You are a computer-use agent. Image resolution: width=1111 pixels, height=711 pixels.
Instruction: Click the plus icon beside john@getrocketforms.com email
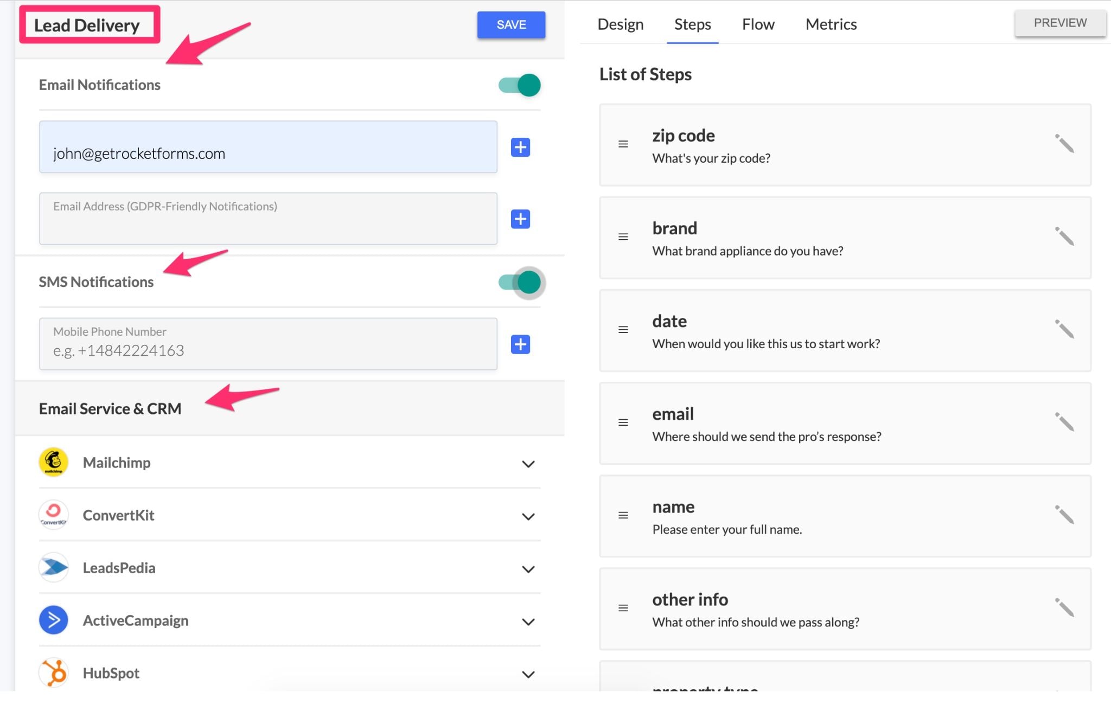(x=520, y=147)
